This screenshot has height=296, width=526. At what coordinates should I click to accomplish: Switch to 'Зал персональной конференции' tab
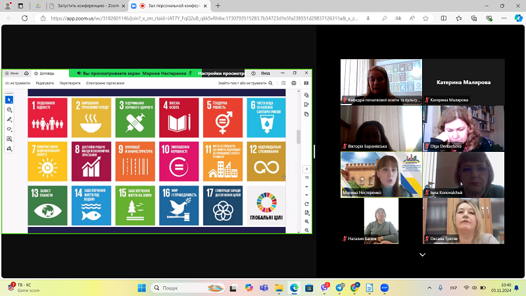170,6
